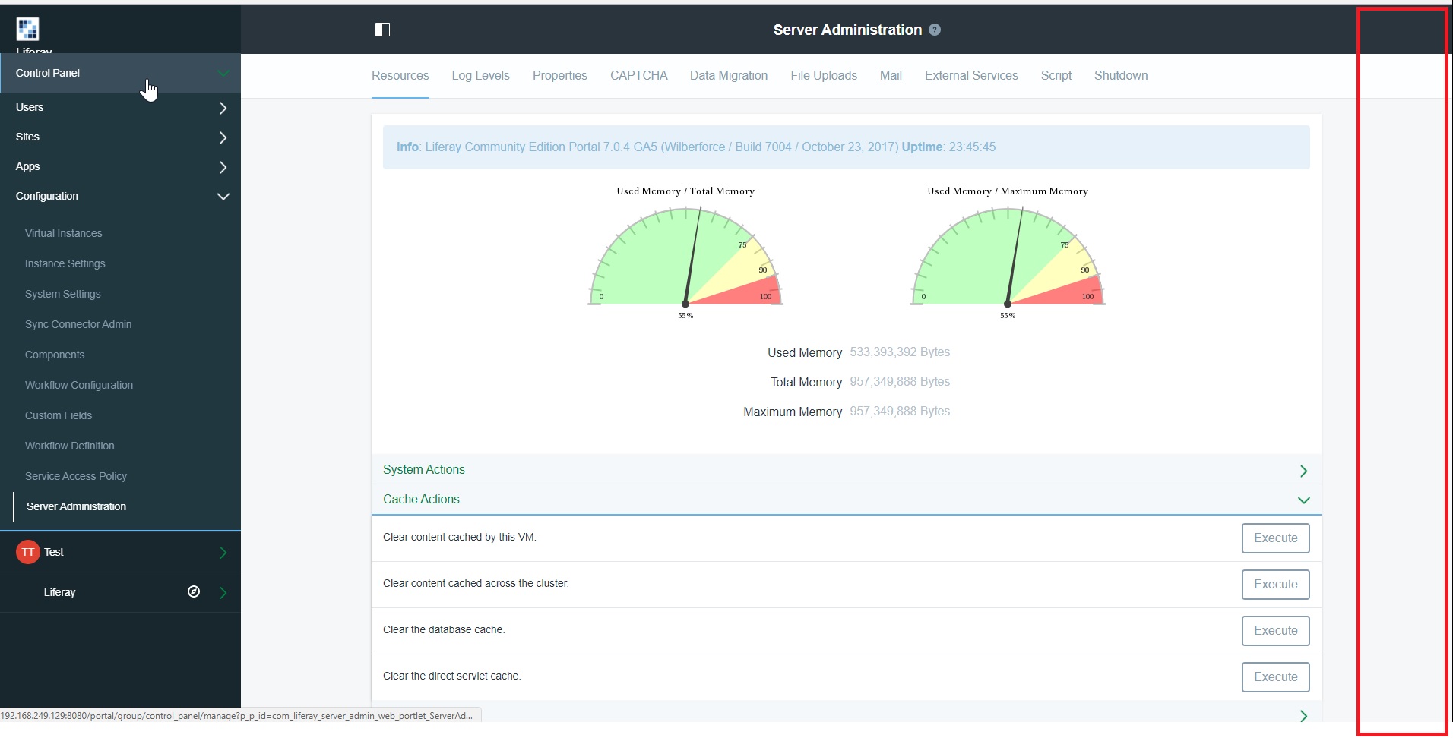The height and width of the screenshot is (738, 1453).
Task: Click the Server Administration help icon
Action: coord(935,30)
